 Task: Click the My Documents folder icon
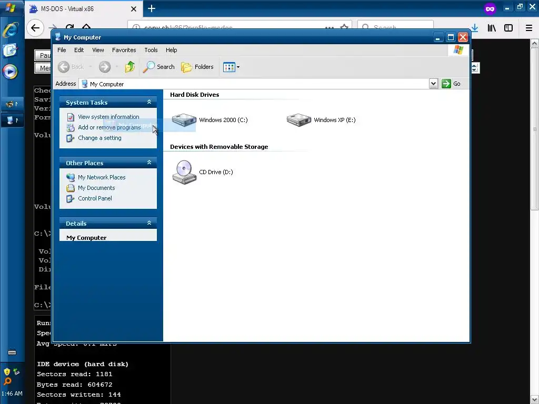click(71, 188)
